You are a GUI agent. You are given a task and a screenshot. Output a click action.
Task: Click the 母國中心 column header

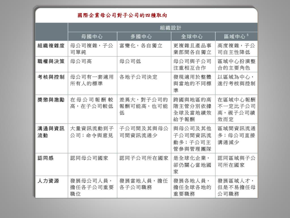[92, 37]
